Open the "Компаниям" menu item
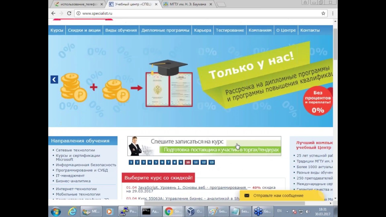 [260, 30]
